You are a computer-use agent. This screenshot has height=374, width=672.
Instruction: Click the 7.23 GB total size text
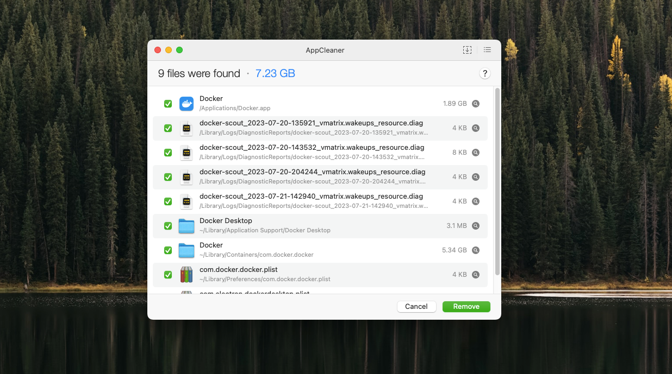(275, 73)
